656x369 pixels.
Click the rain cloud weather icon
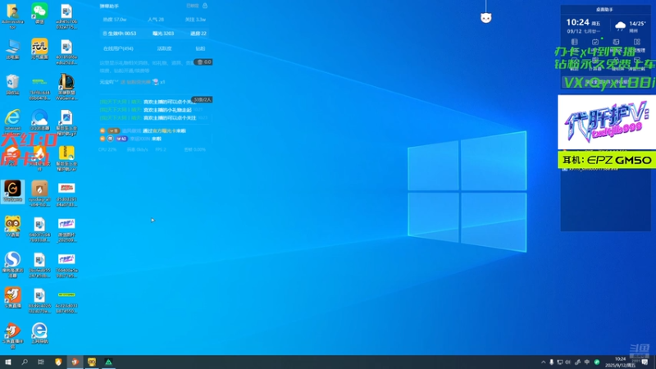pos(621,26)
